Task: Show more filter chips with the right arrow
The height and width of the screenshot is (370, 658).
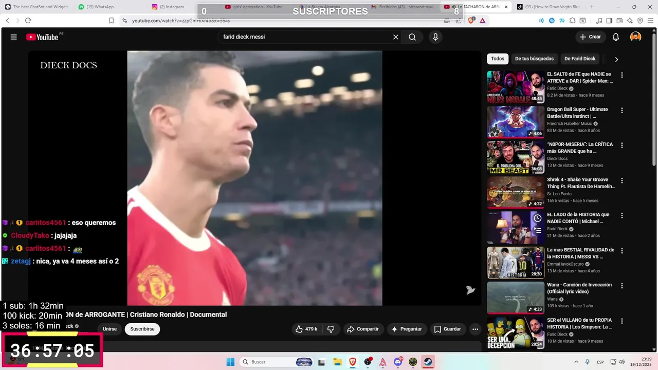Action: 616,59
